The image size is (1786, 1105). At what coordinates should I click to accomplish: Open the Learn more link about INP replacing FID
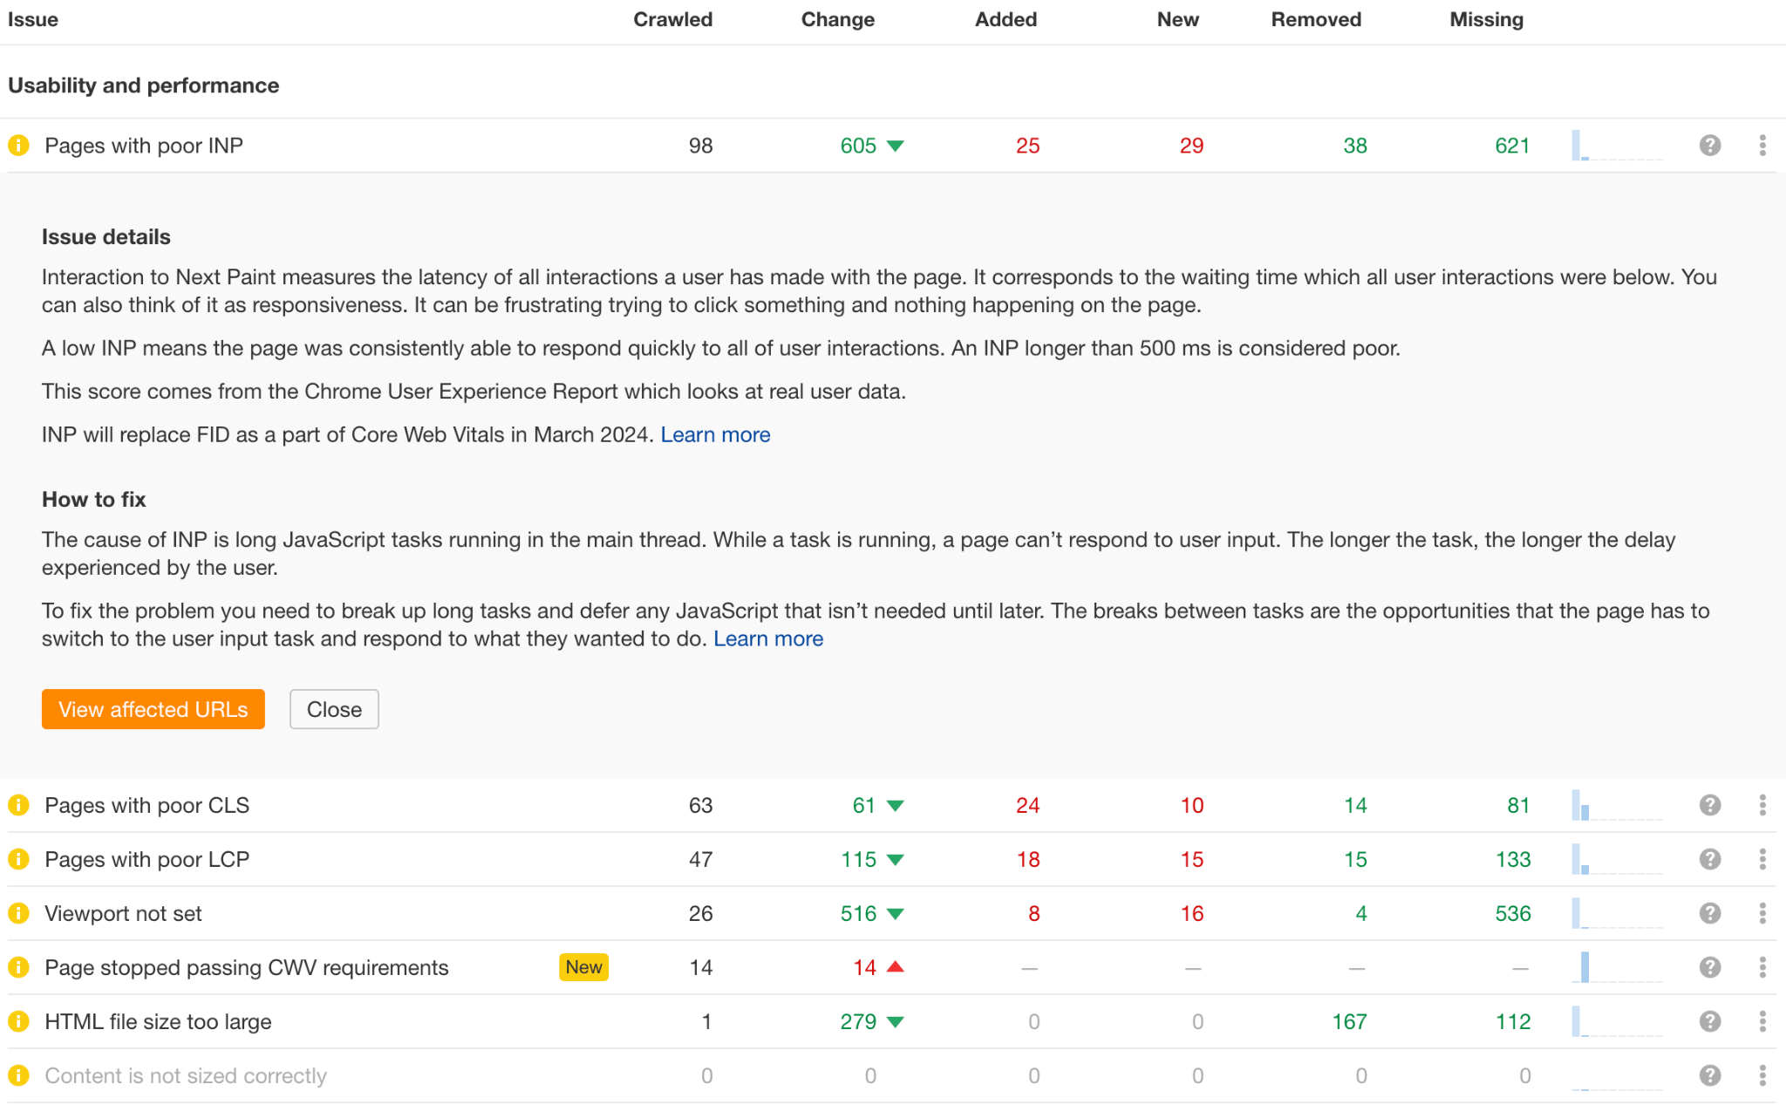click(715, 434)
